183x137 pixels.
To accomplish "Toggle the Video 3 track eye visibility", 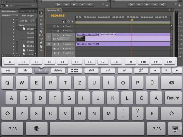I will click(x=54, y=26).
